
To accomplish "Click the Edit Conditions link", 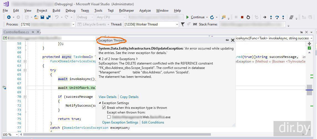I will pyautogui.click(x=153, y=122).
